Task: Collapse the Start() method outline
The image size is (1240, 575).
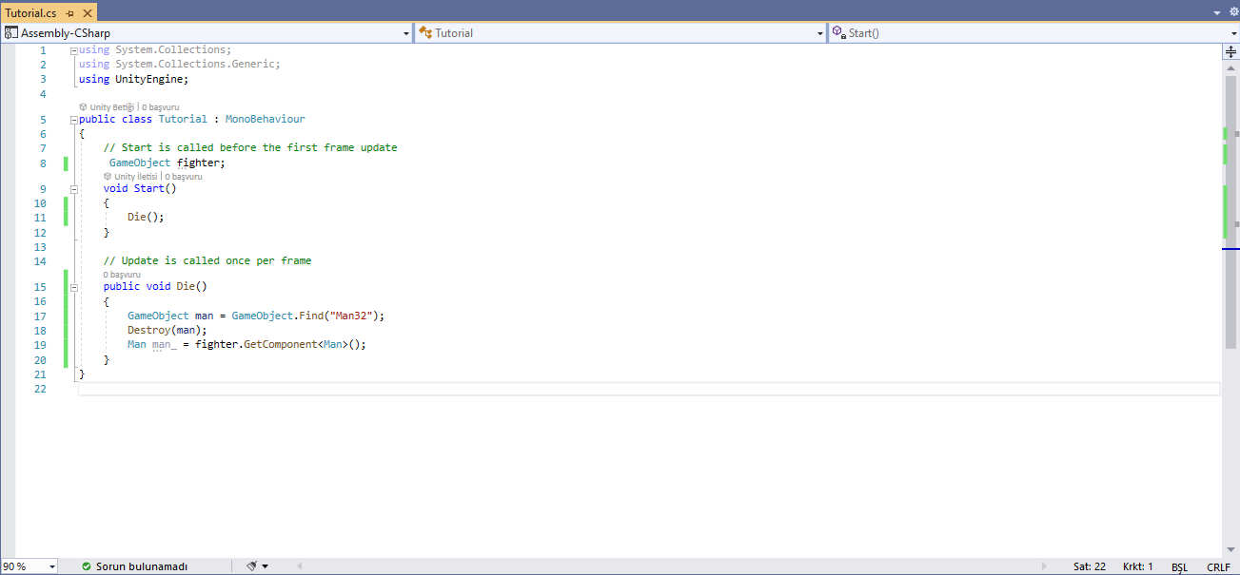Action: tap(74, 188)
